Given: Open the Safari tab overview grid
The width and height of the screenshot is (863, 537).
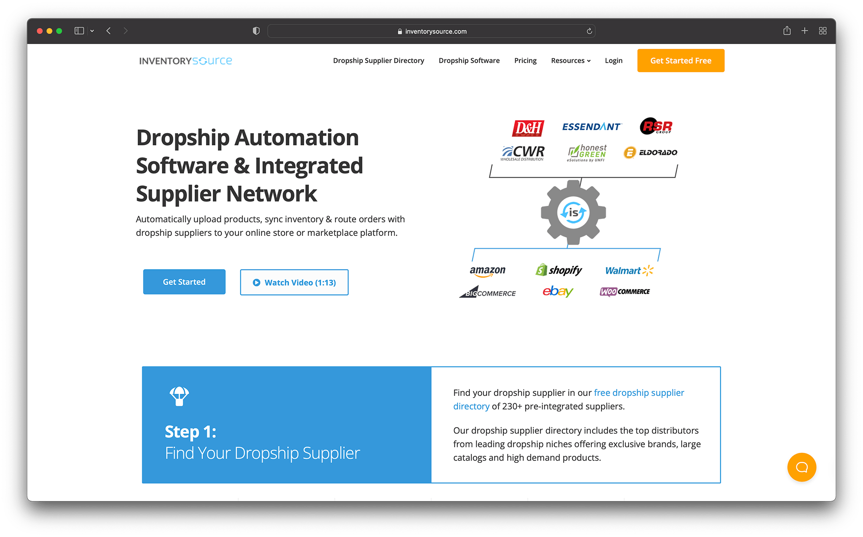Looking at the screenshot, I should tap(823, 30).
